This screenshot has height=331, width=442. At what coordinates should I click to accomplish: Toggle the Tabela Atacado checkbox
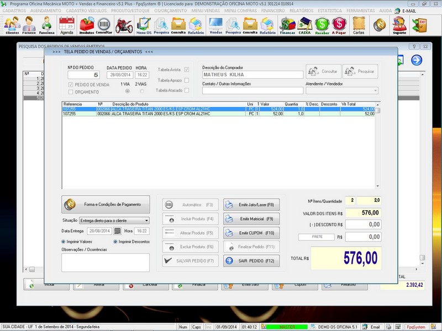tap(187, 90)
